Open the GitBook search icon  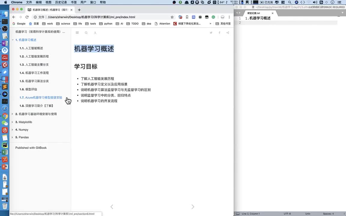[x=86, y=33]
